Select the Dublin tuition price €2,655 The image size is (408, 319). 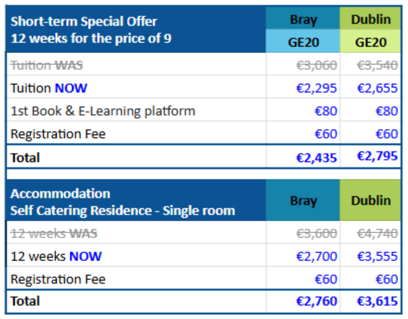[377, 88]
